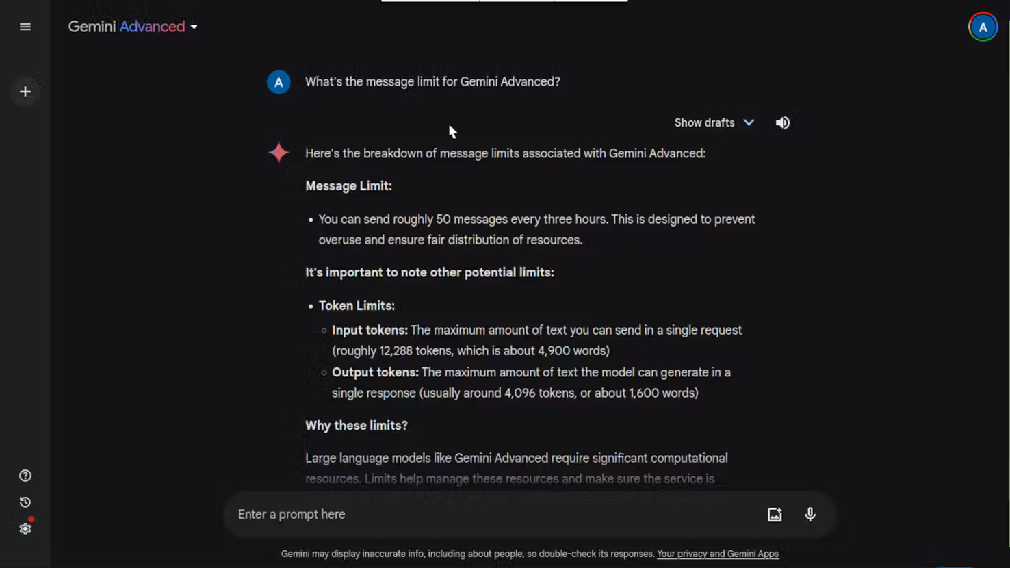Image resolution: width=1010 pixels, height=568 pixels.
Task: Click the 'Input tokens:' bold label
Action: (x=370, y=331)
